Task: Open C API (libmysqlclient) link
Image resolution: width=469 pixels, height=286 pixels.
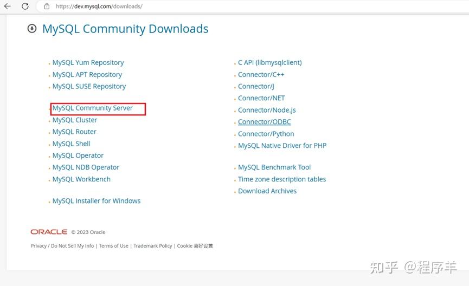Action: coord(270,62)
